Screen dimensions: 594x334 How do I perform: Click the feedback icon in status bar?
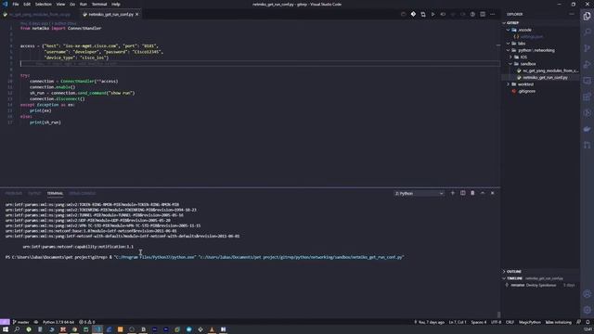578,322
